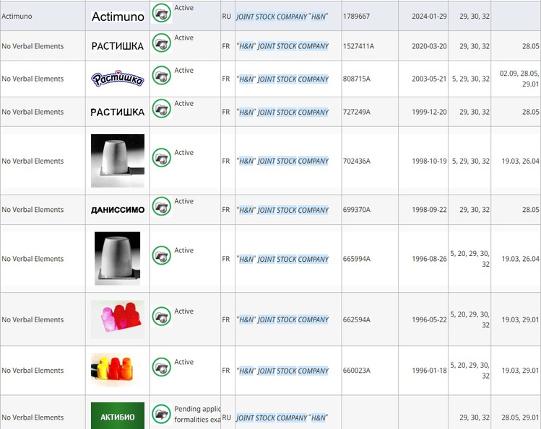541x429 pixels.
Task: Click registration number 727249A
Action: 357,112
